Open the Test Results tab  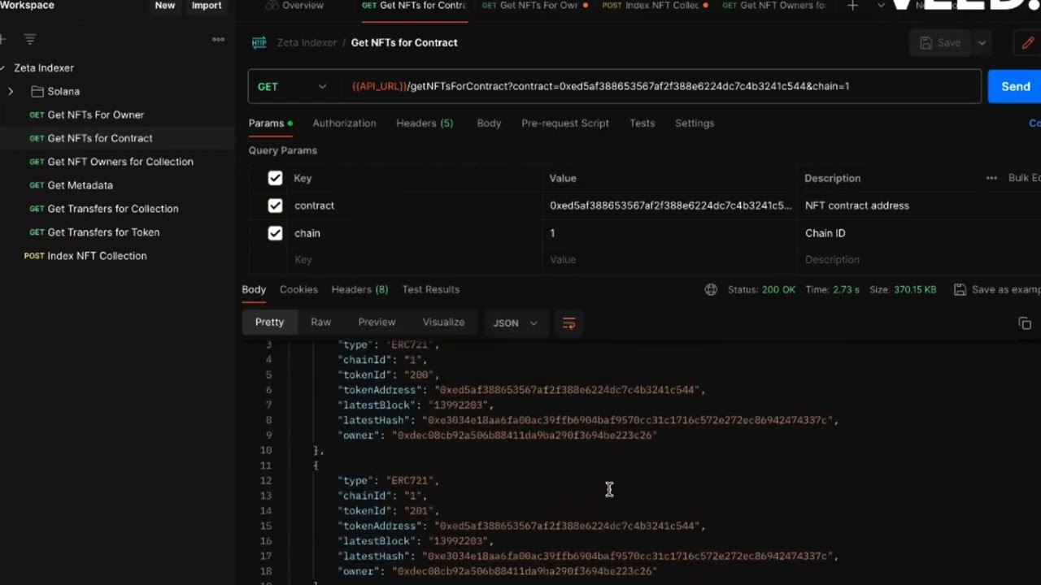[430, 289]
